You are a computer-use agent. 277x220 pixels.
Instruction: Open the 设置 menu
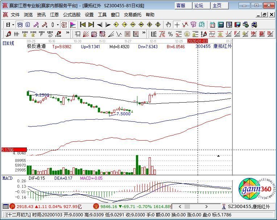click(89, 15)
